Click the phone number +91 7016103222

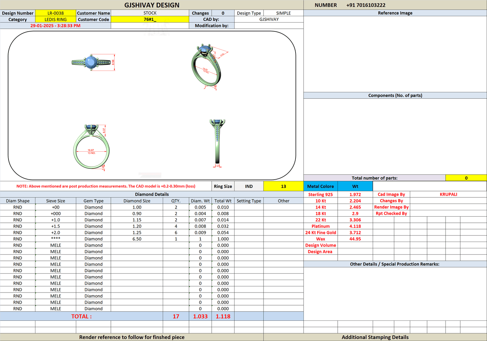coord(366,5)
